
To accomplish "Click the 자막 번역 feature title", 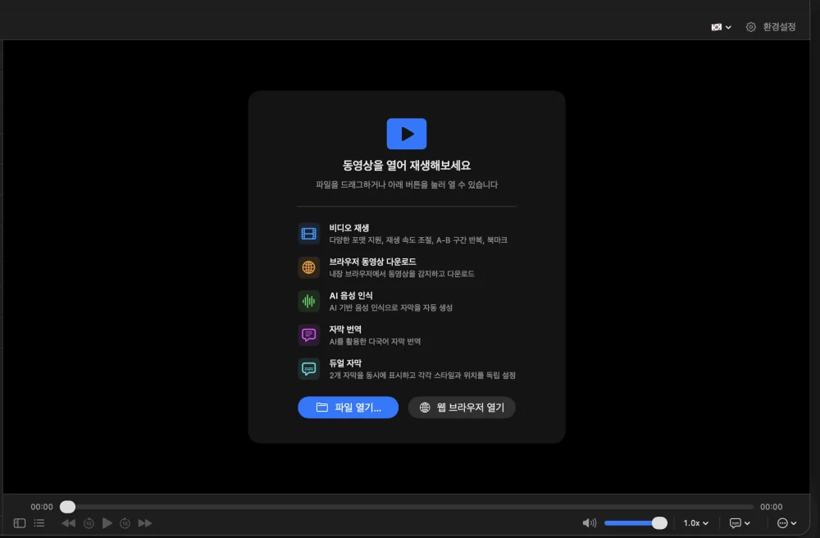I will coord(345,330).
